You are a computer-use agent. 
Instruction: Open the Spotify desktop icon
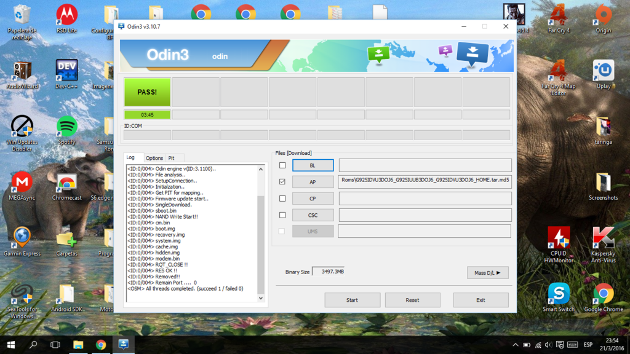(66, 127)
